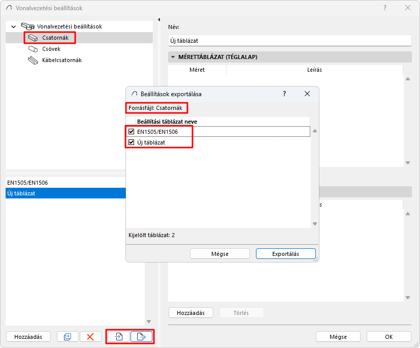Click Exportálás to export settings

click(285, 254)
